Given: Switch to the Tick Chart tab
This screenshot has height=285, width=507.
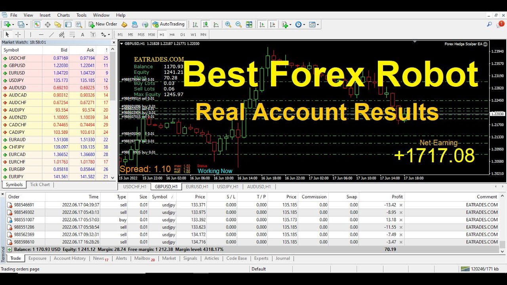Looking at the screenshot, I should coord(40,184).
